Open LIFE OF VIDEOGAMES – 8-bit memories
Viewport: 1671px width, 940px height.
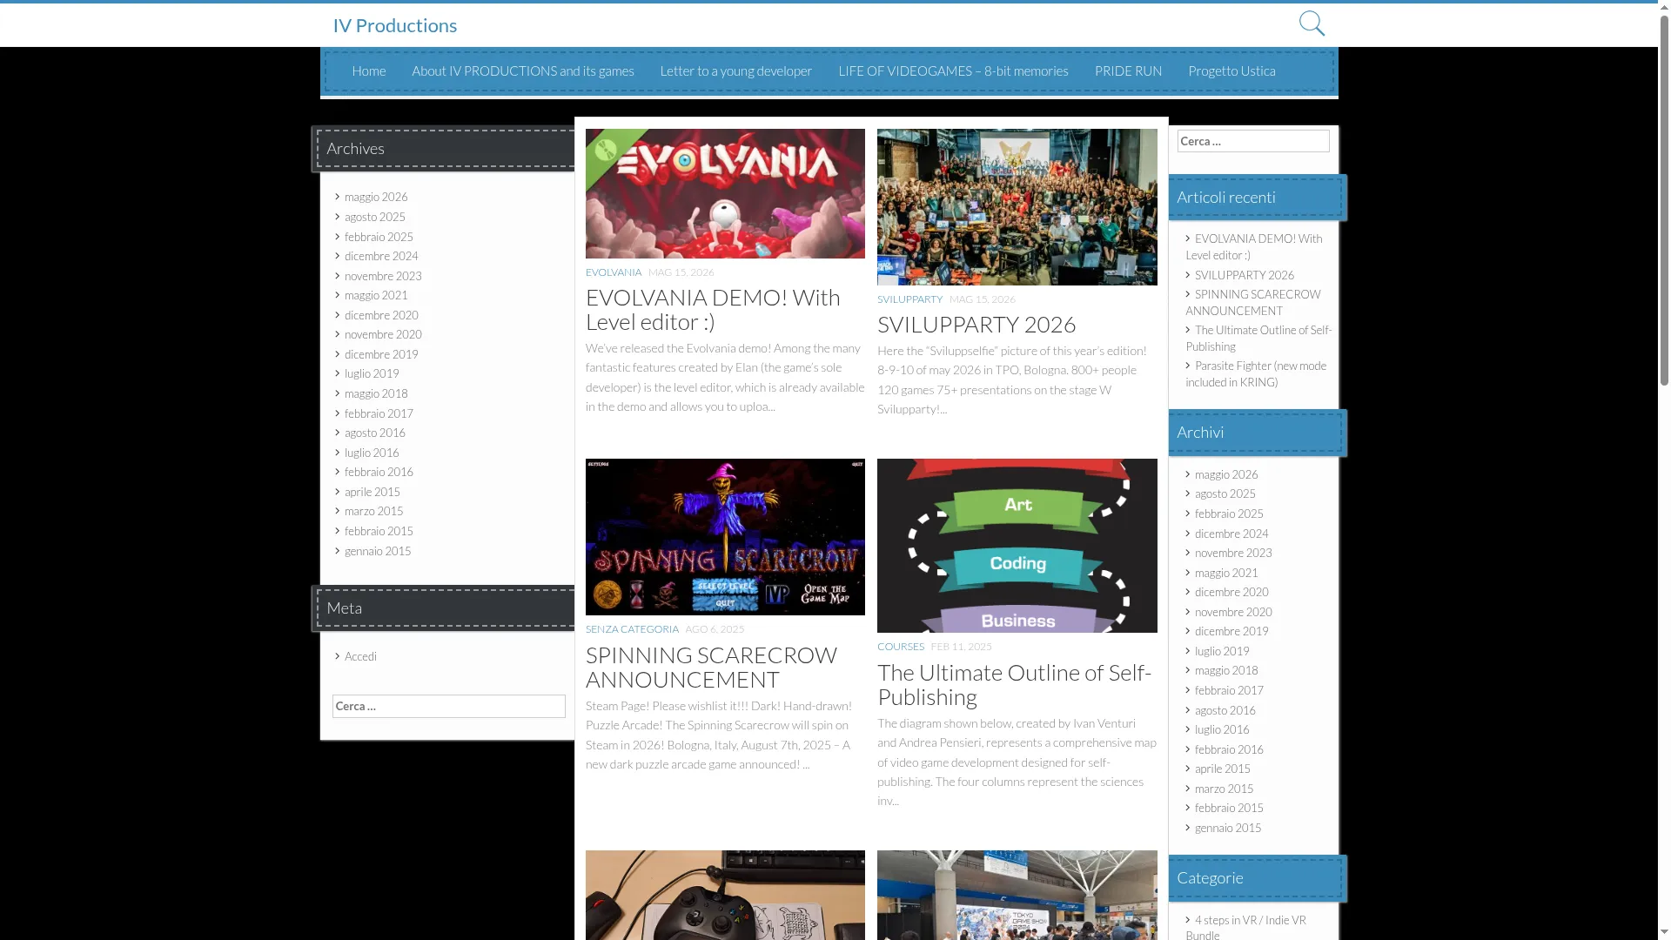click(953, 70)
